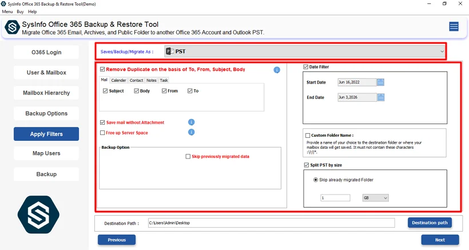Image resolution: width=469 pixels, height=250 pixels.
Task: Switch to Notes tab
Action: click(x=152, y=80)
